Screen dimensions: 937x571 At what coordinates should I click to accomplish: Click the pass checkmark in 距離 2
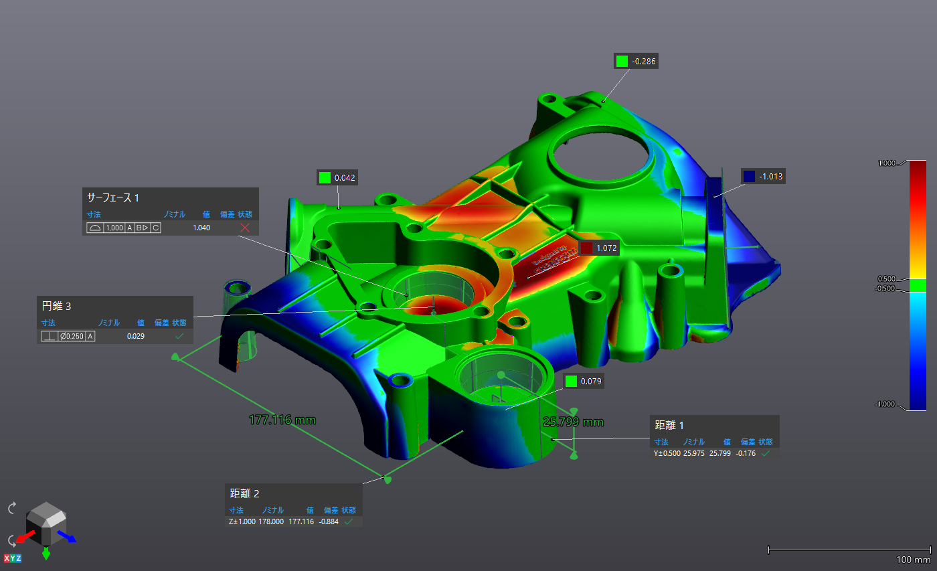pyautogui.click(x=348, y=521)
